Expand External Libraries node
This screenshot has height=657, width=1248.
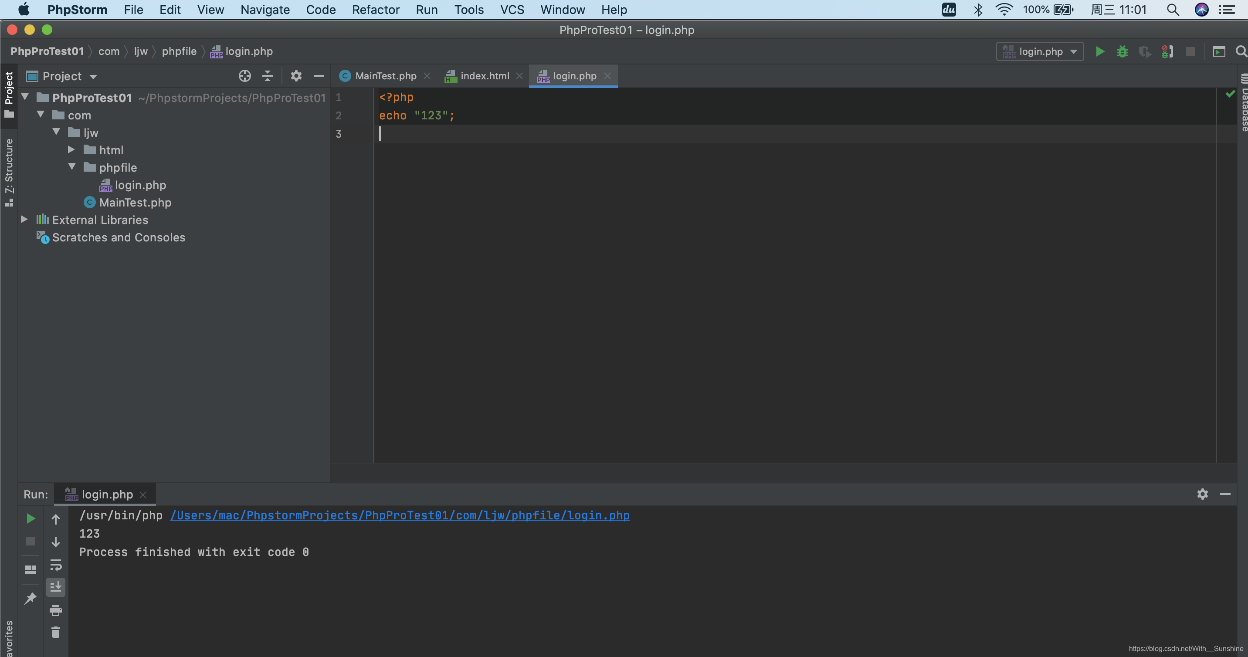[x=24, y=220]
